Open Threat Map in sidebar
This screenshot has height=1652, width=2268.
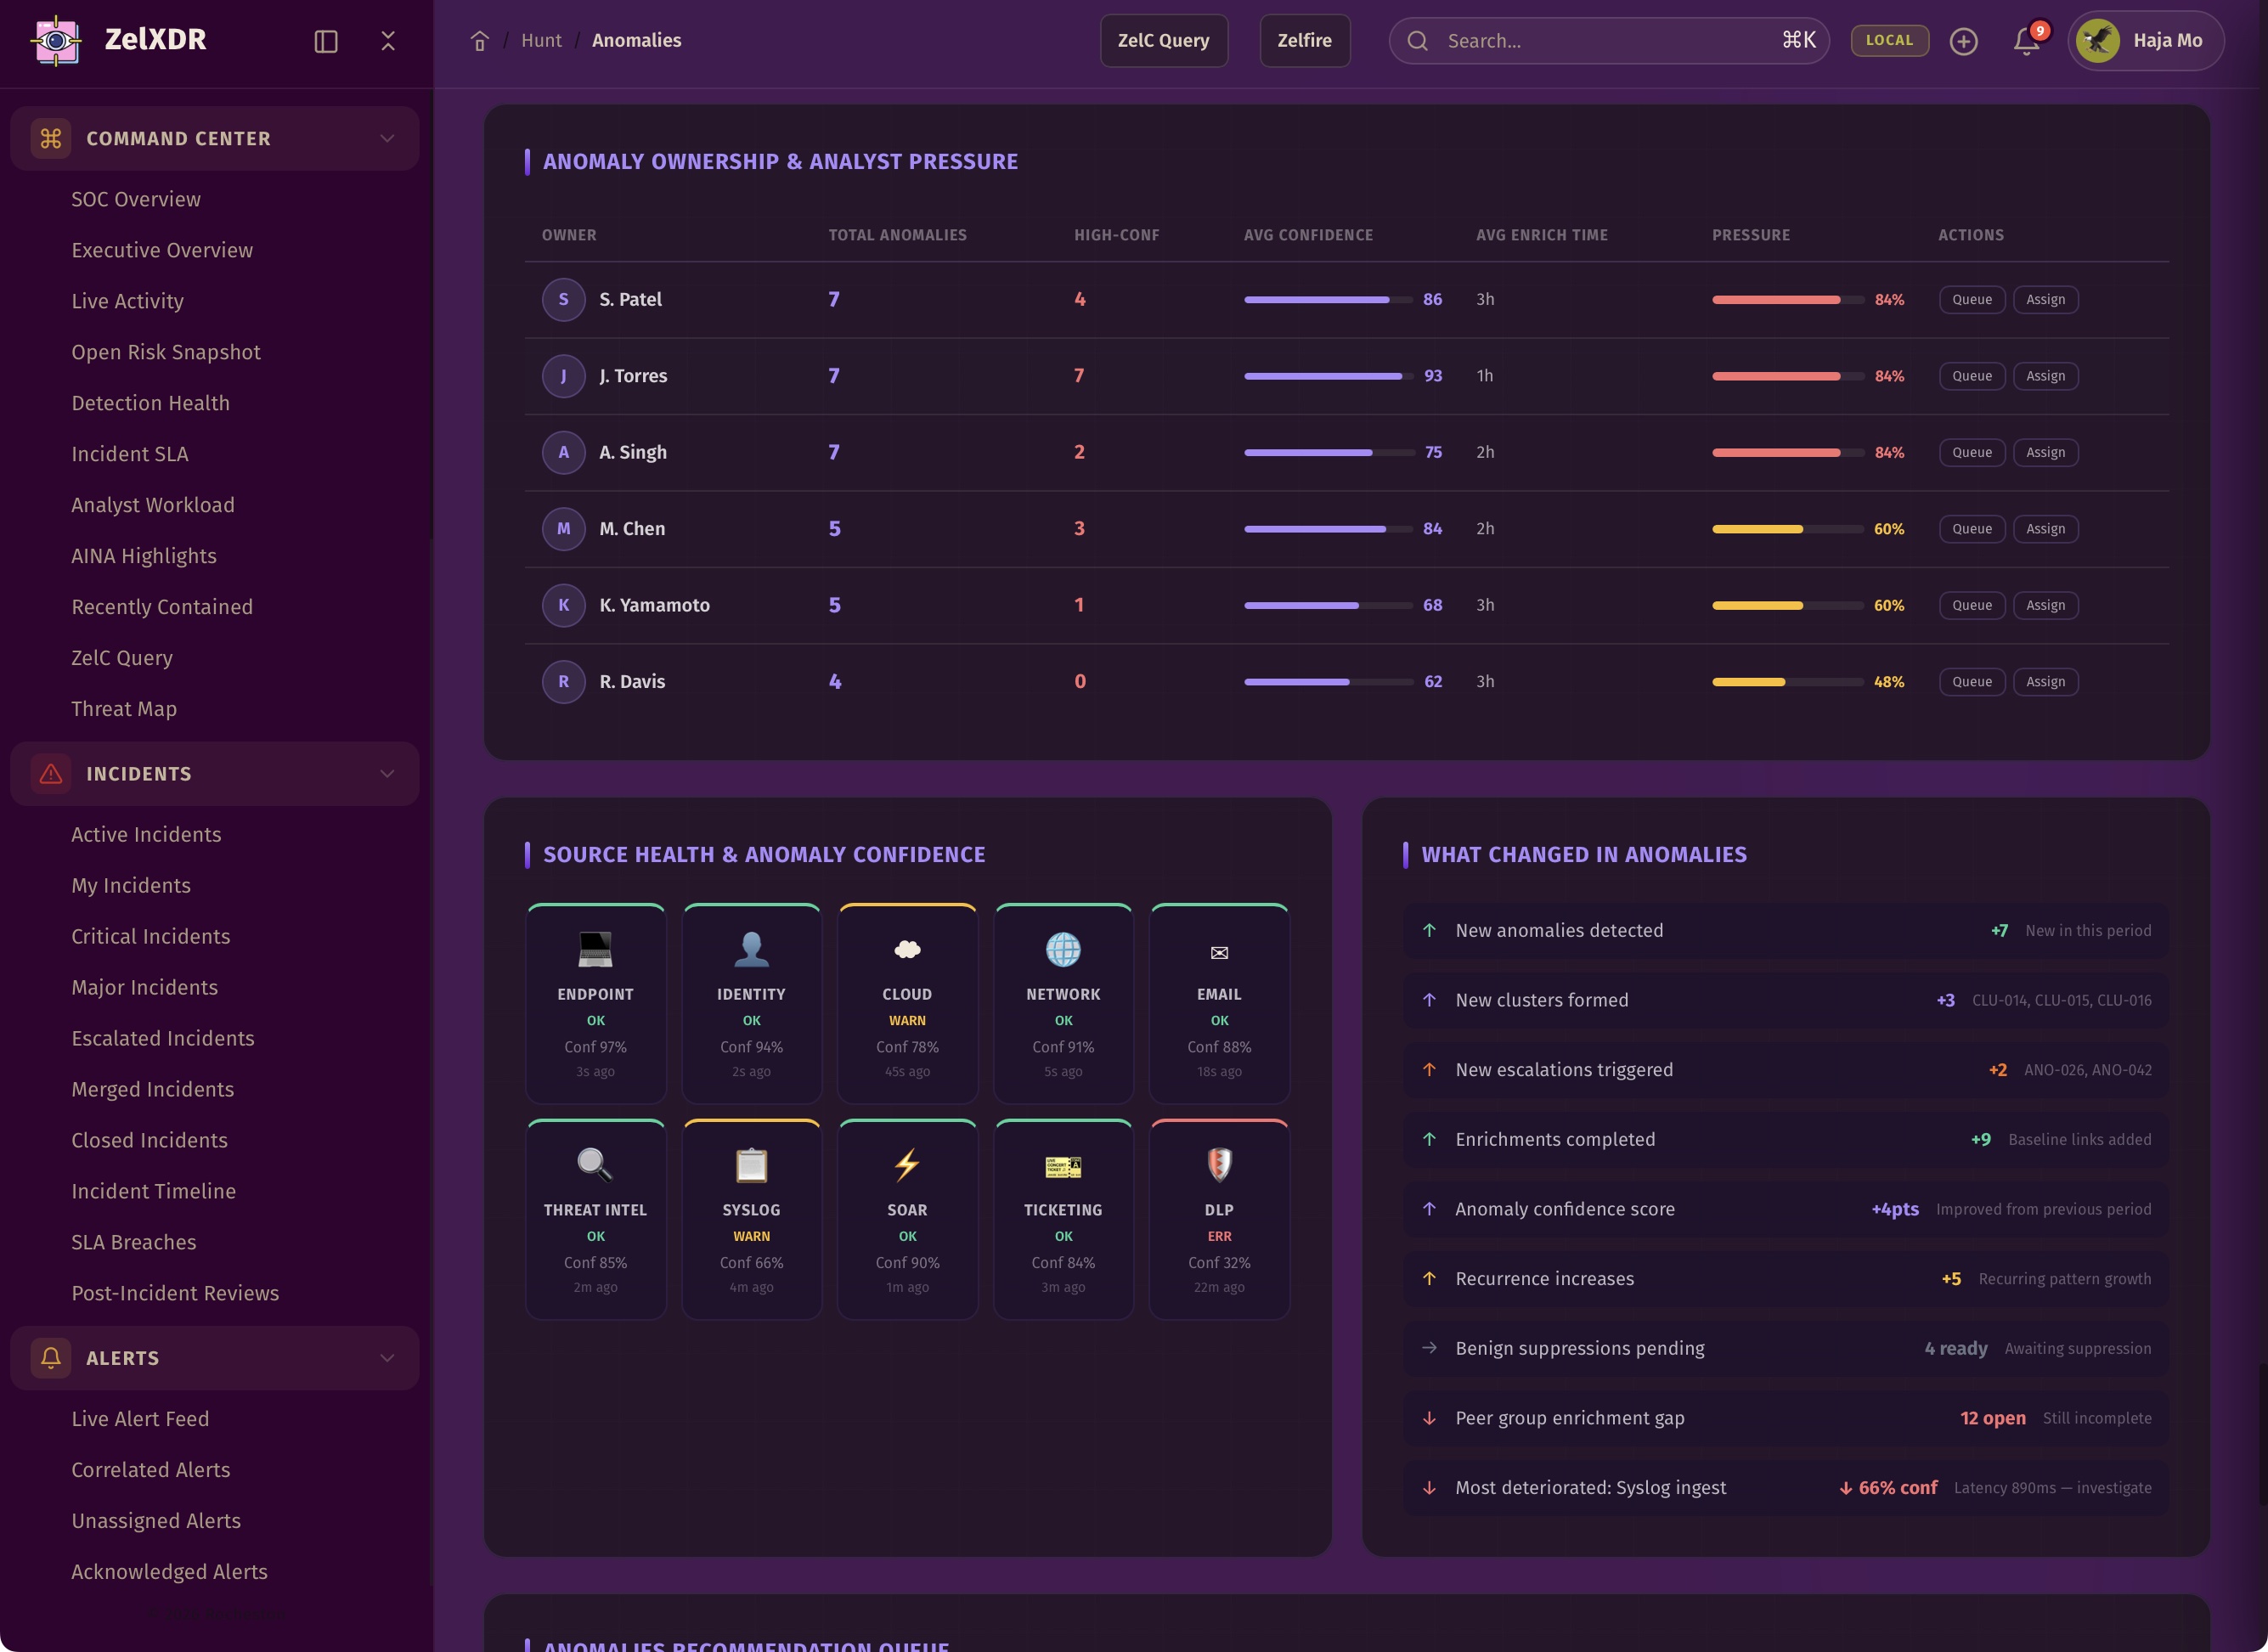pos(124,709)
